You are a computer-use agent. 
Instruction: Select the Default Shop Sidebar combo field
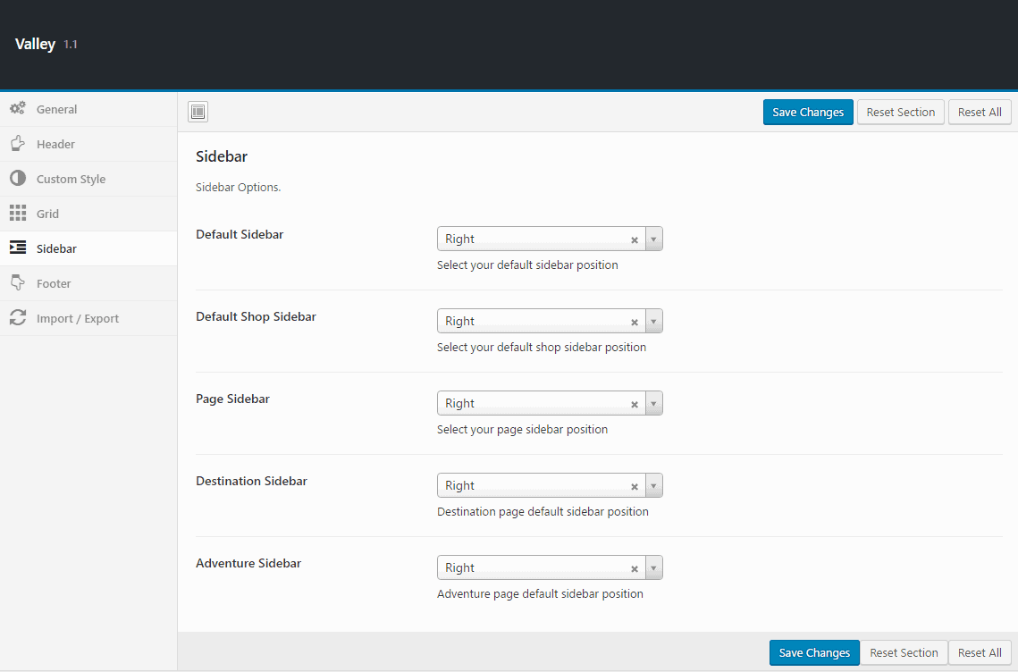532,322
